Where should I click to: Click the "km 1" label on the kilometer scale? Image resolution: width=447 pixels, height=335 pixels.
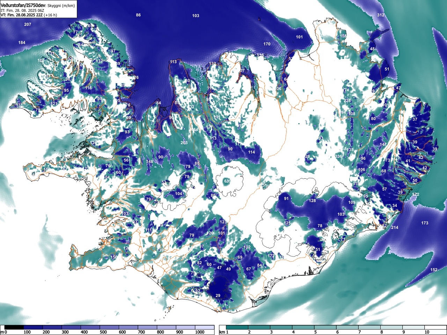224,332
